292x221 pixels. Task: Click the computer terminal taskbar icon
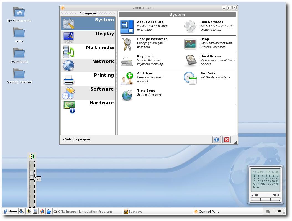coord(35,211)
